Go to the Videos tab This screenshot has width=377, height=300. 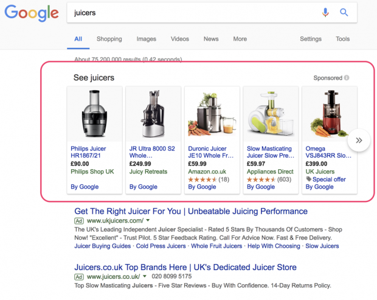tap(180, 39)
